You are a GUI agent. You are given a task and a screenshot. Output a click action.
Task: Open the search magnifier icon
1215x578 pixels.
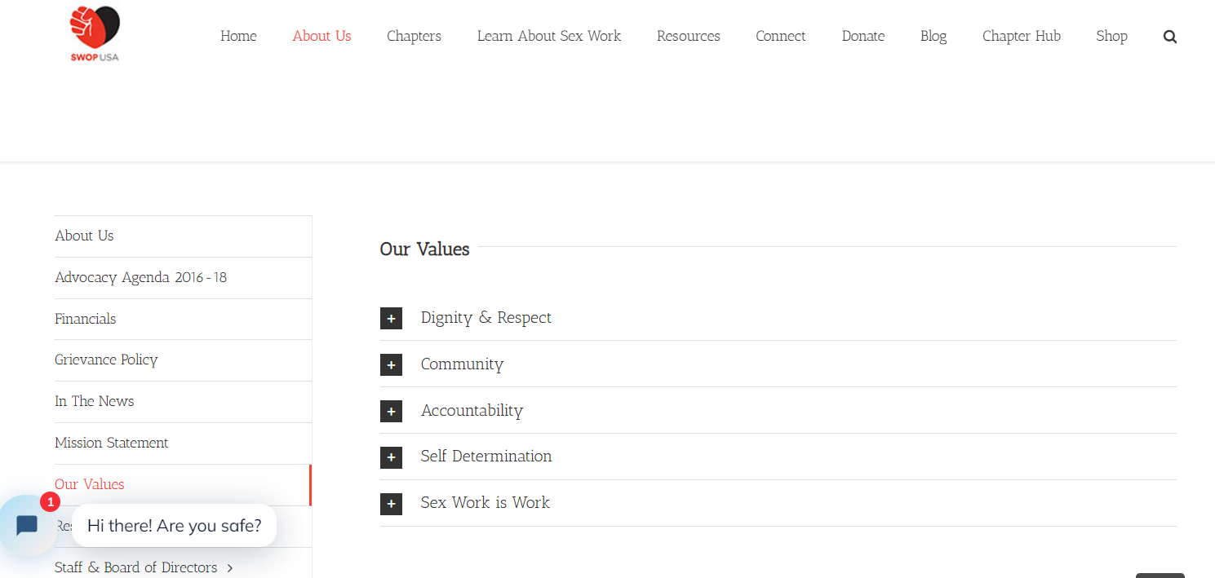[x=1170, y=37]
